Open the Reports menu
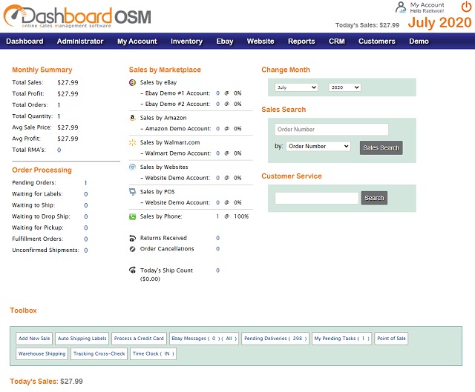This screenshot has width=475, height=392. [x=301, y=41]
